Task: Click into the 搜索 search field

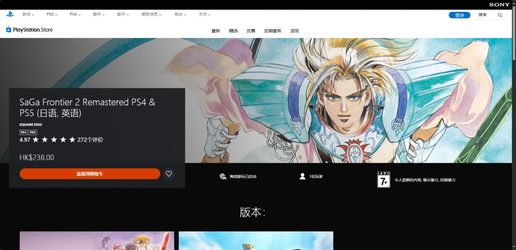Action: [486, 15]
